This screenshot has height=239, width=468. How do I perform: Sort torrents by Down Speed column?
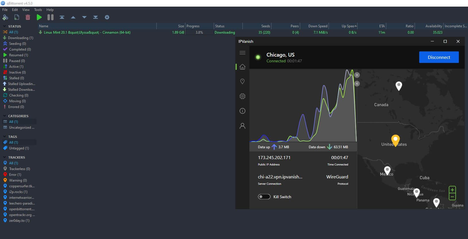click(x=314, y=26)
